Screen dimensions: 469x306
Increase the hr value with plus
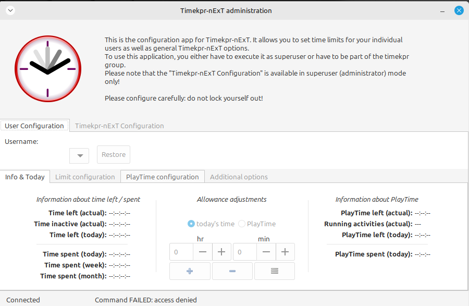[221, 252]
